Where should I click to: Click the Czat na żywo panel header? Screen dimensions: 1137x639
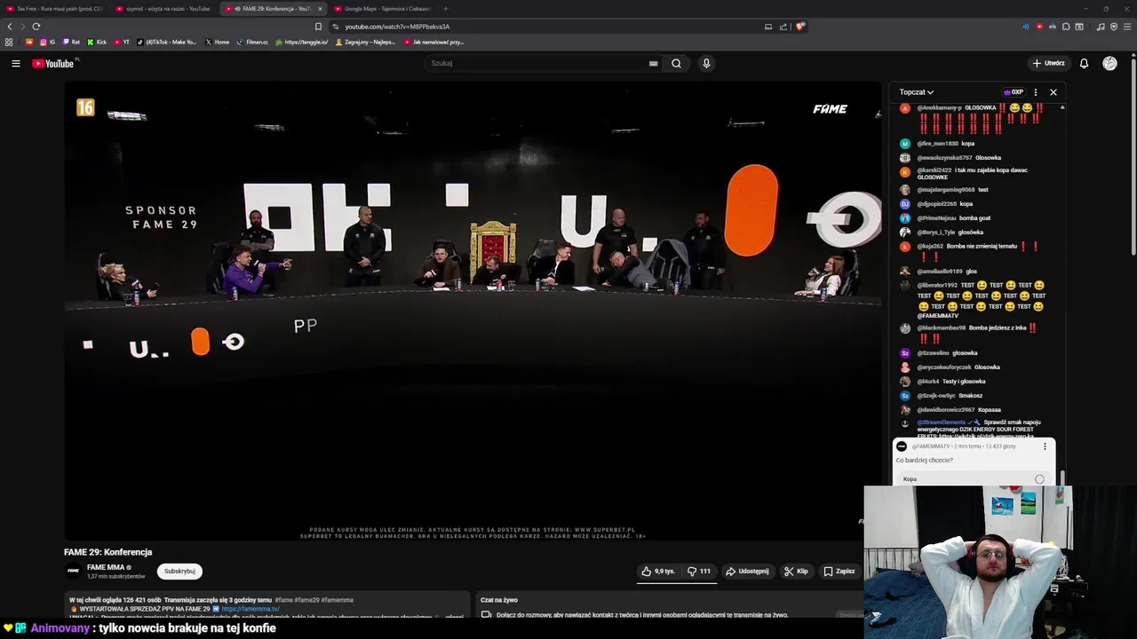[x=498, y=600]
